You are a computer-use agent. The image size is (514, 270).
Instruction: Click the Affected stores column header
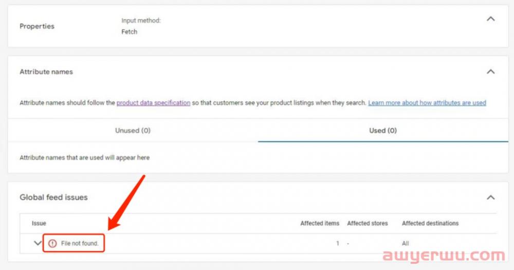[x=367, y=223]
